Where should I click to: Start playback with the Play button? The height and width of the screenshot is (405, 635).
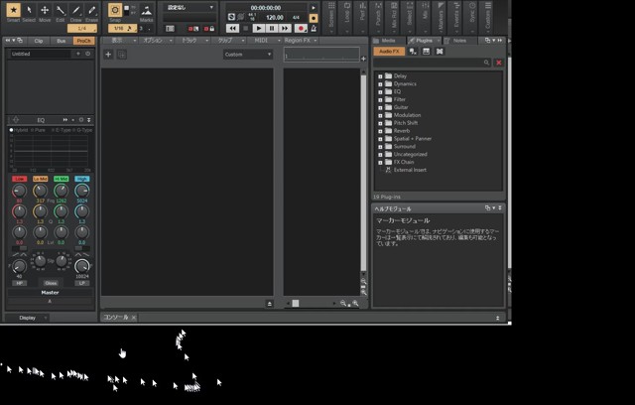click(x=259, y=29)
